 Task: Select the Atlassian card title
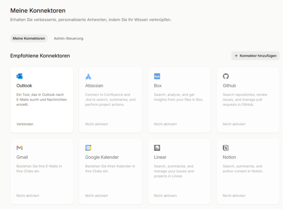click(x=94, y=86)
